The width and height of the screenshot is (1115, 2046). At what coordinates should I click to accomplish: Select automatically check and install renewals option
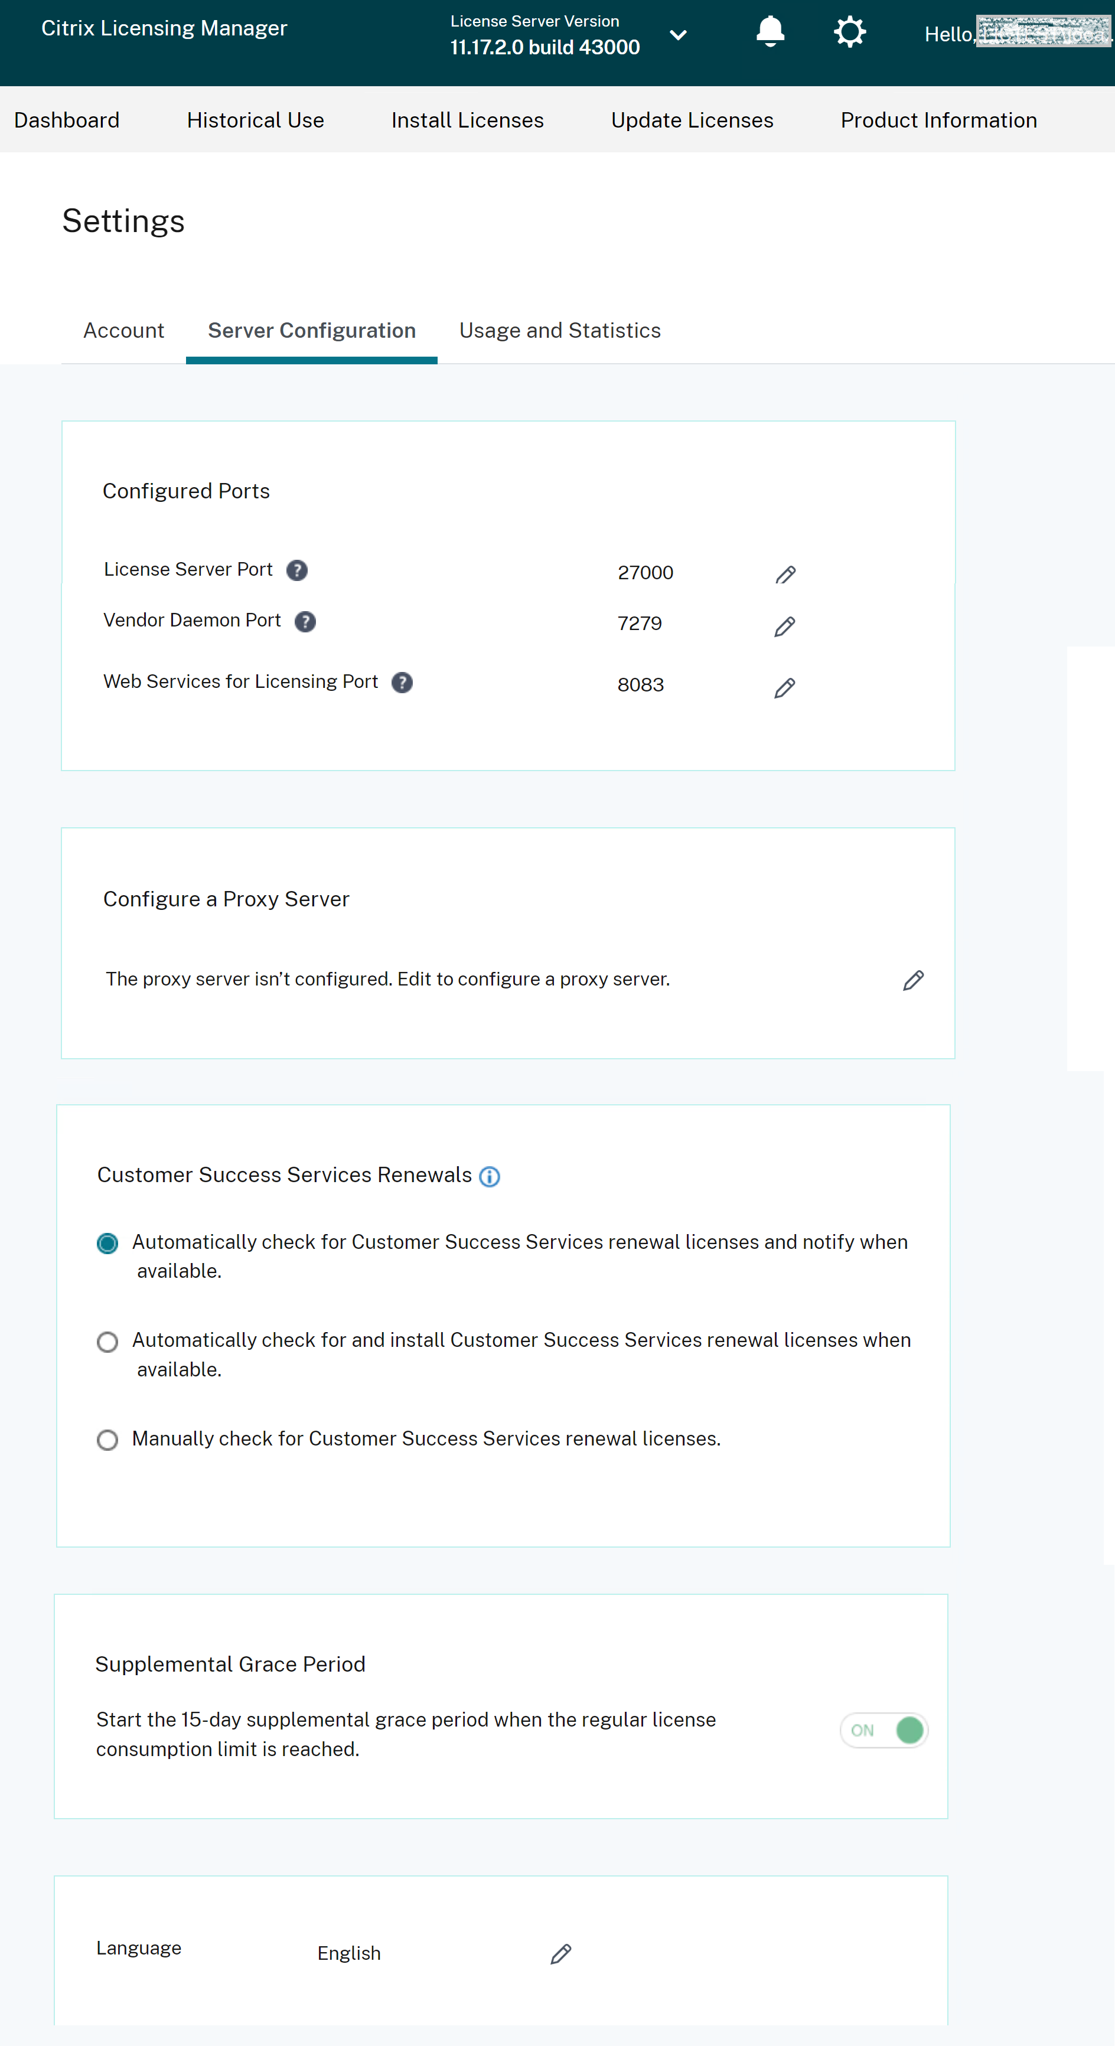(107, 1342)
